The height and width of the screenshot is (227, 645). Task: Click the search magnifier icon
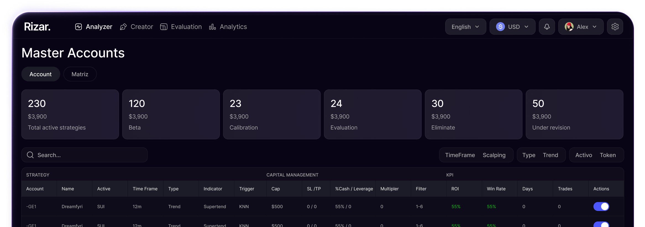click(30, 155)
